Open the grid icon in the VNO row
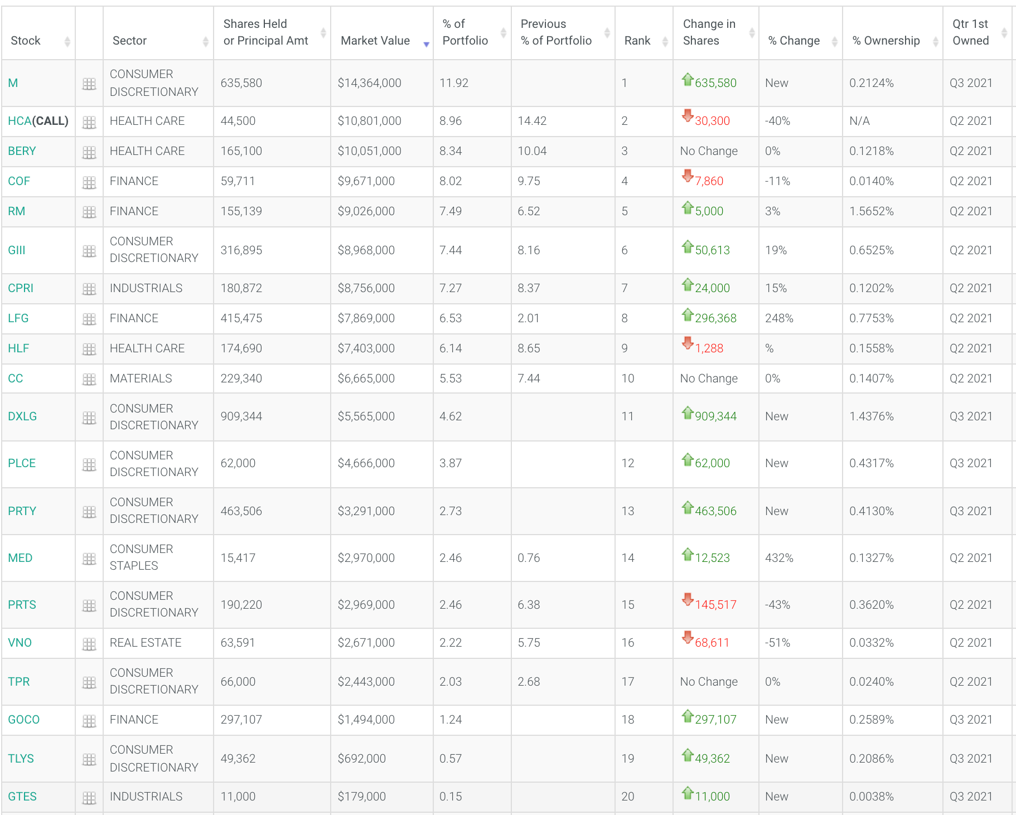1016x815 pixels. click(x=89, y=644)
